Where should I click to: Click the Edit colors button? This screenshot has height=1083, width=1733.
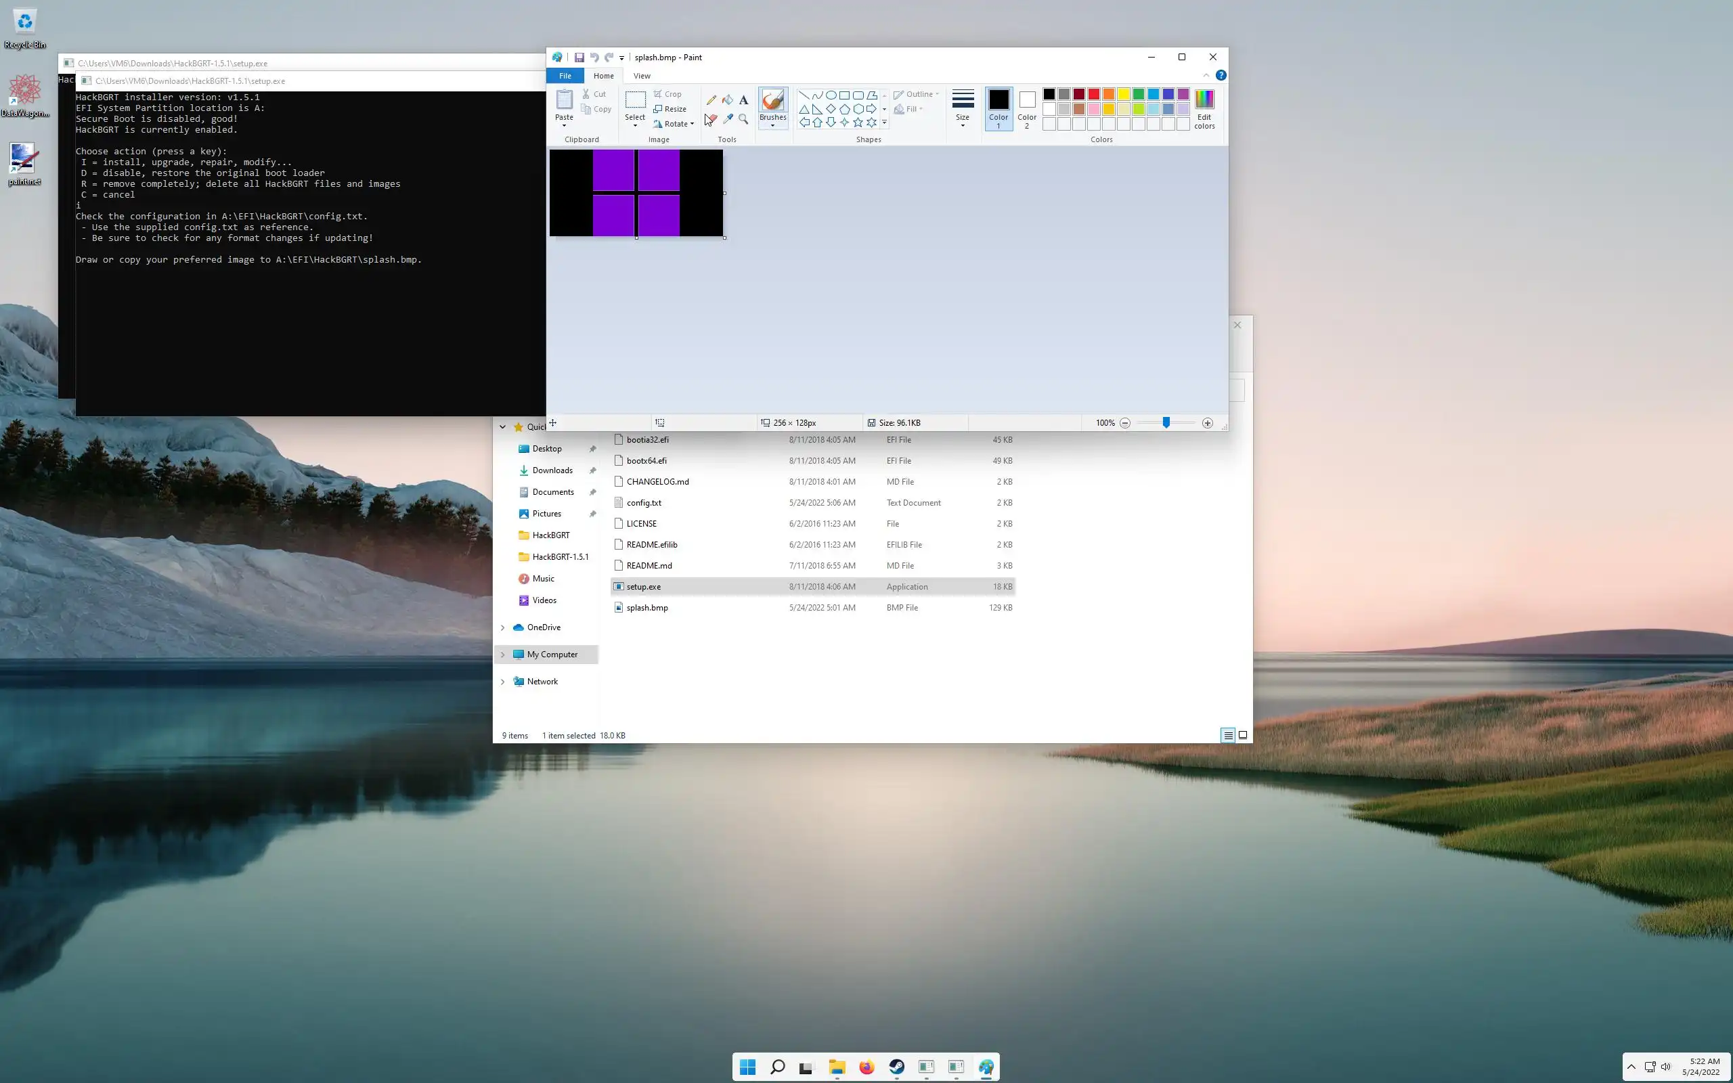click(1204, 109)
